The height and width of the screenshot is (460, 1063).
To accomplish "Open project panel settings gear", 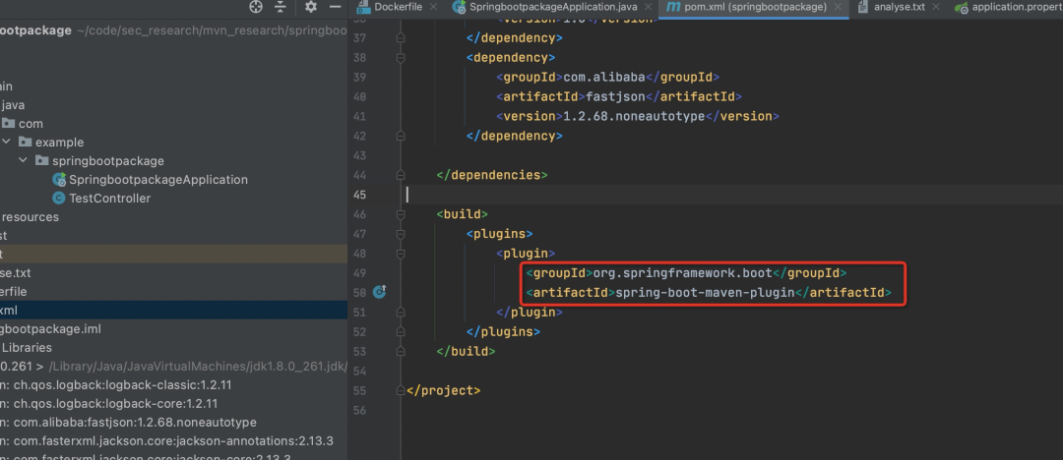I will [311, 7].
